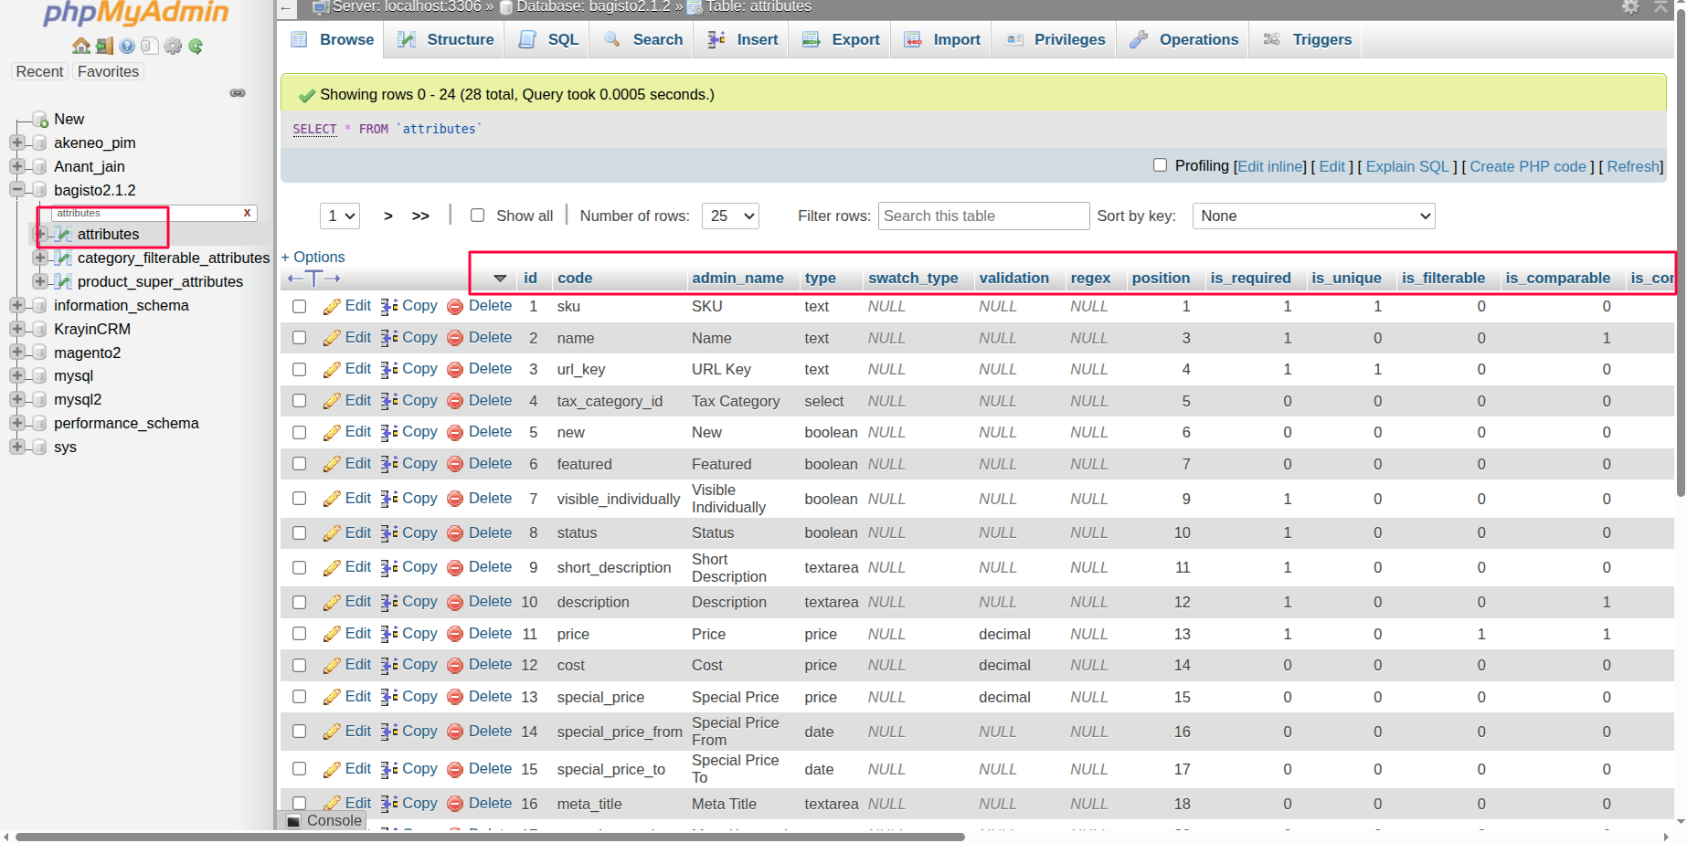Clear the tree filter with red X
The width and height of the screenshot is (1687, 843).
(247, 213)
